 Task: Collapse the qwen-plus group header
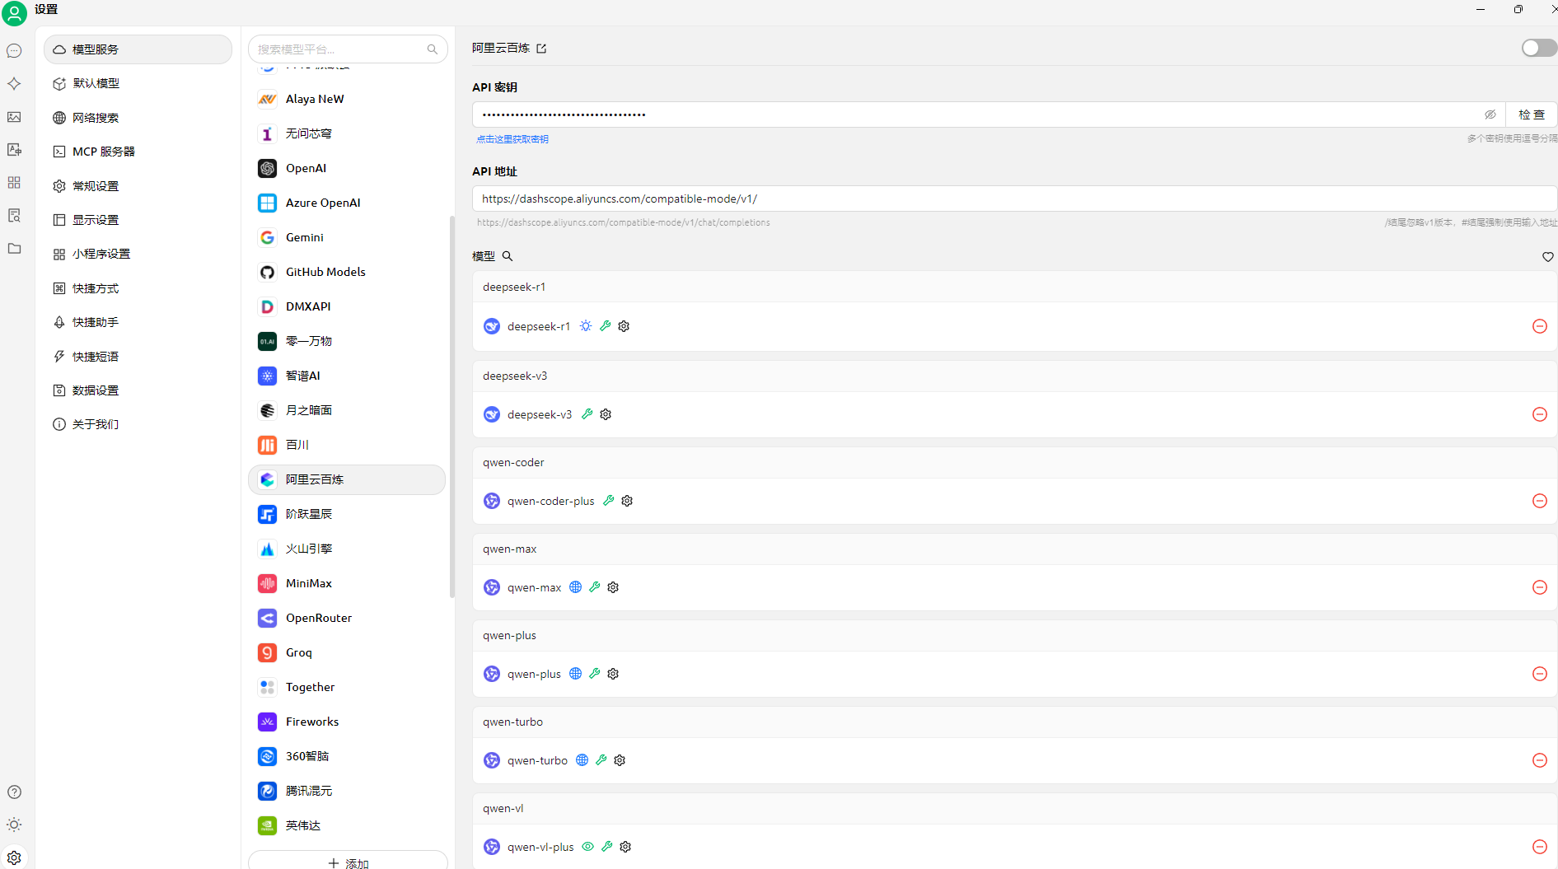pyautogui.click(x=1014, y=635)
